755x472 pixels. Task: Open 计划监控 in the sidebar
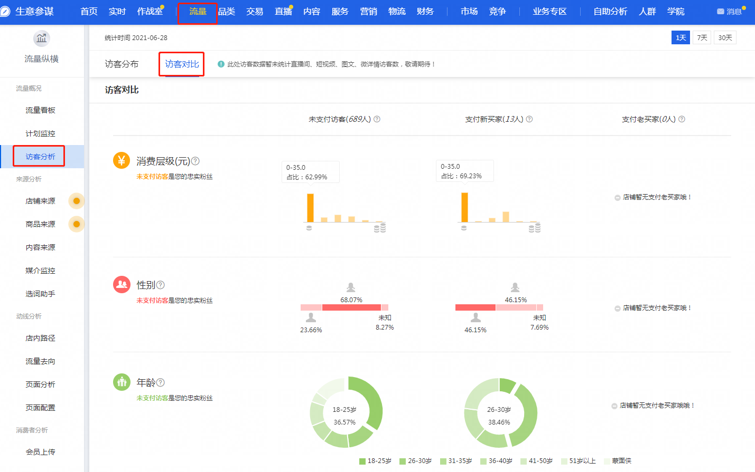click(40, 133)
